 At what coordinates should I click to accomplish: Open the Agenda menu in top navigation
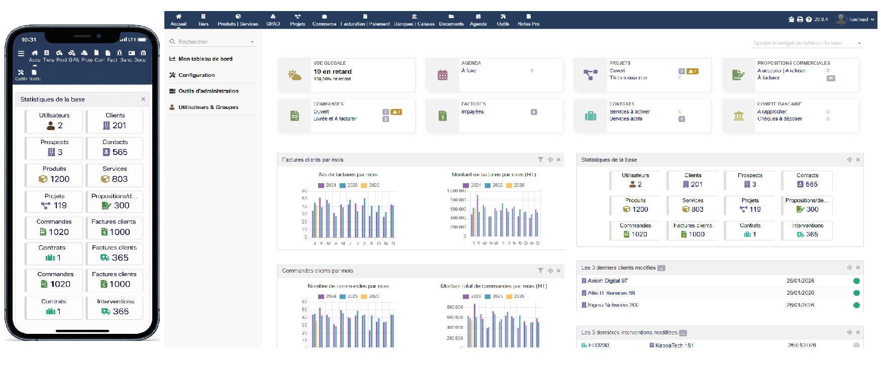tap(478, 20)
